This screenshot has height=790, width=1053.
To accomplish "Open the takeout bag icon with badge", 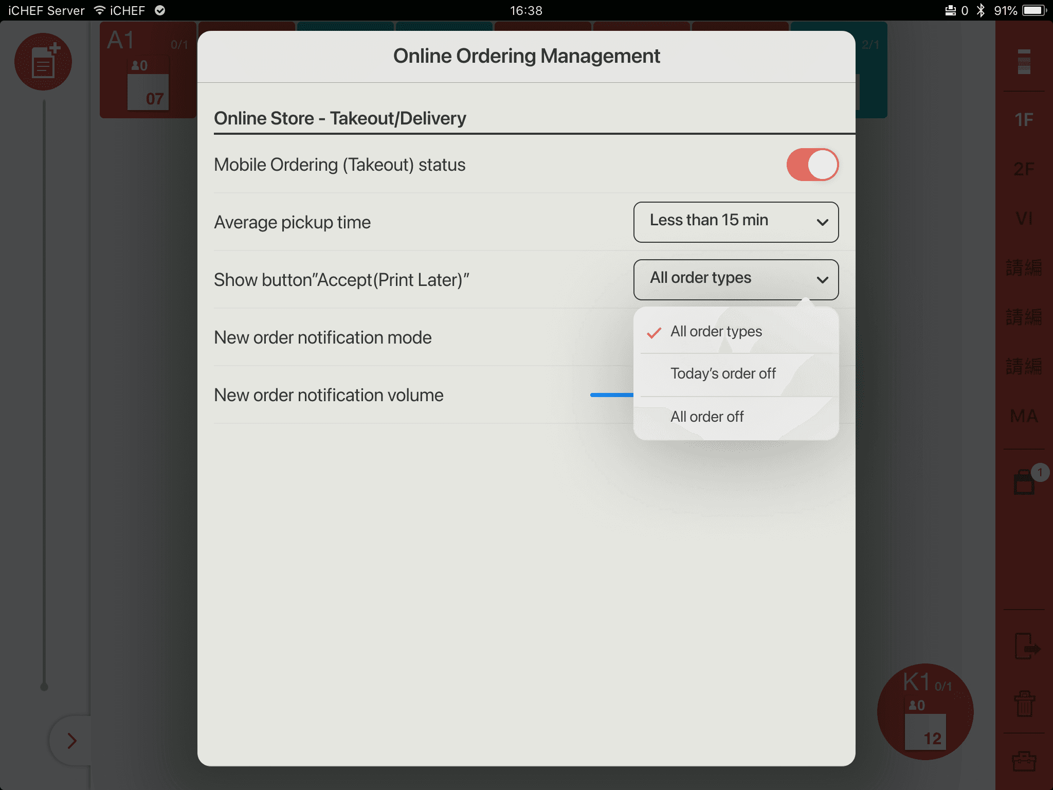I will [1024, 481].
